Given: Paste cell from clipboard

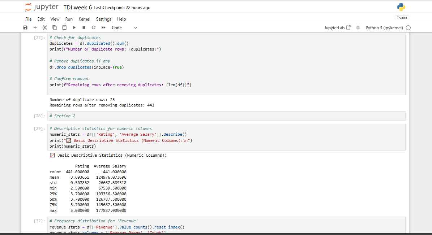Looking at the screenshot, I should 64,27.
